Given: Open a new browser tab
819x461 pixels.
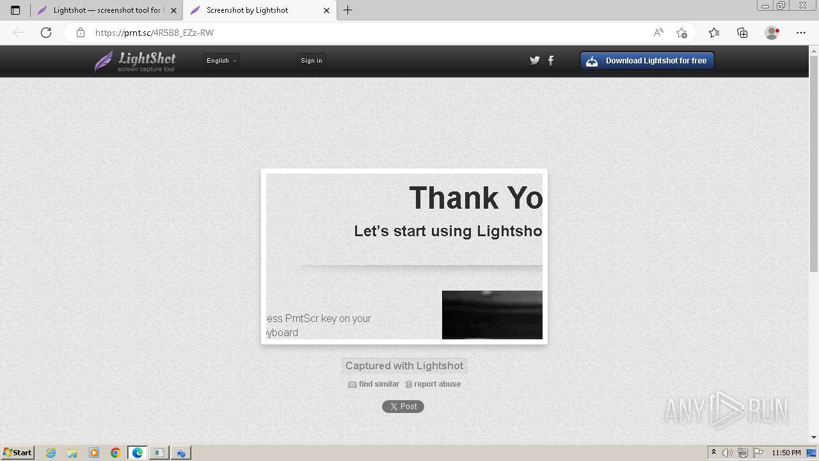Looking at the screenshot, I should pos(348,10).
